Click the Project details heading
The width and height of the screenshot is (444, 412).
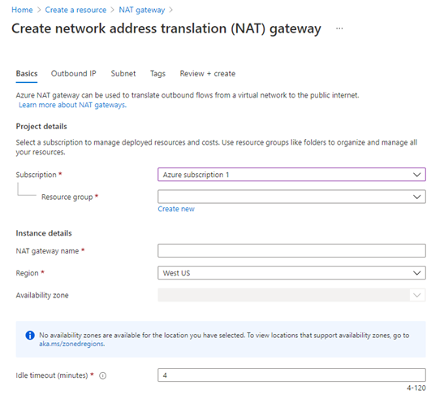[41, 127]
